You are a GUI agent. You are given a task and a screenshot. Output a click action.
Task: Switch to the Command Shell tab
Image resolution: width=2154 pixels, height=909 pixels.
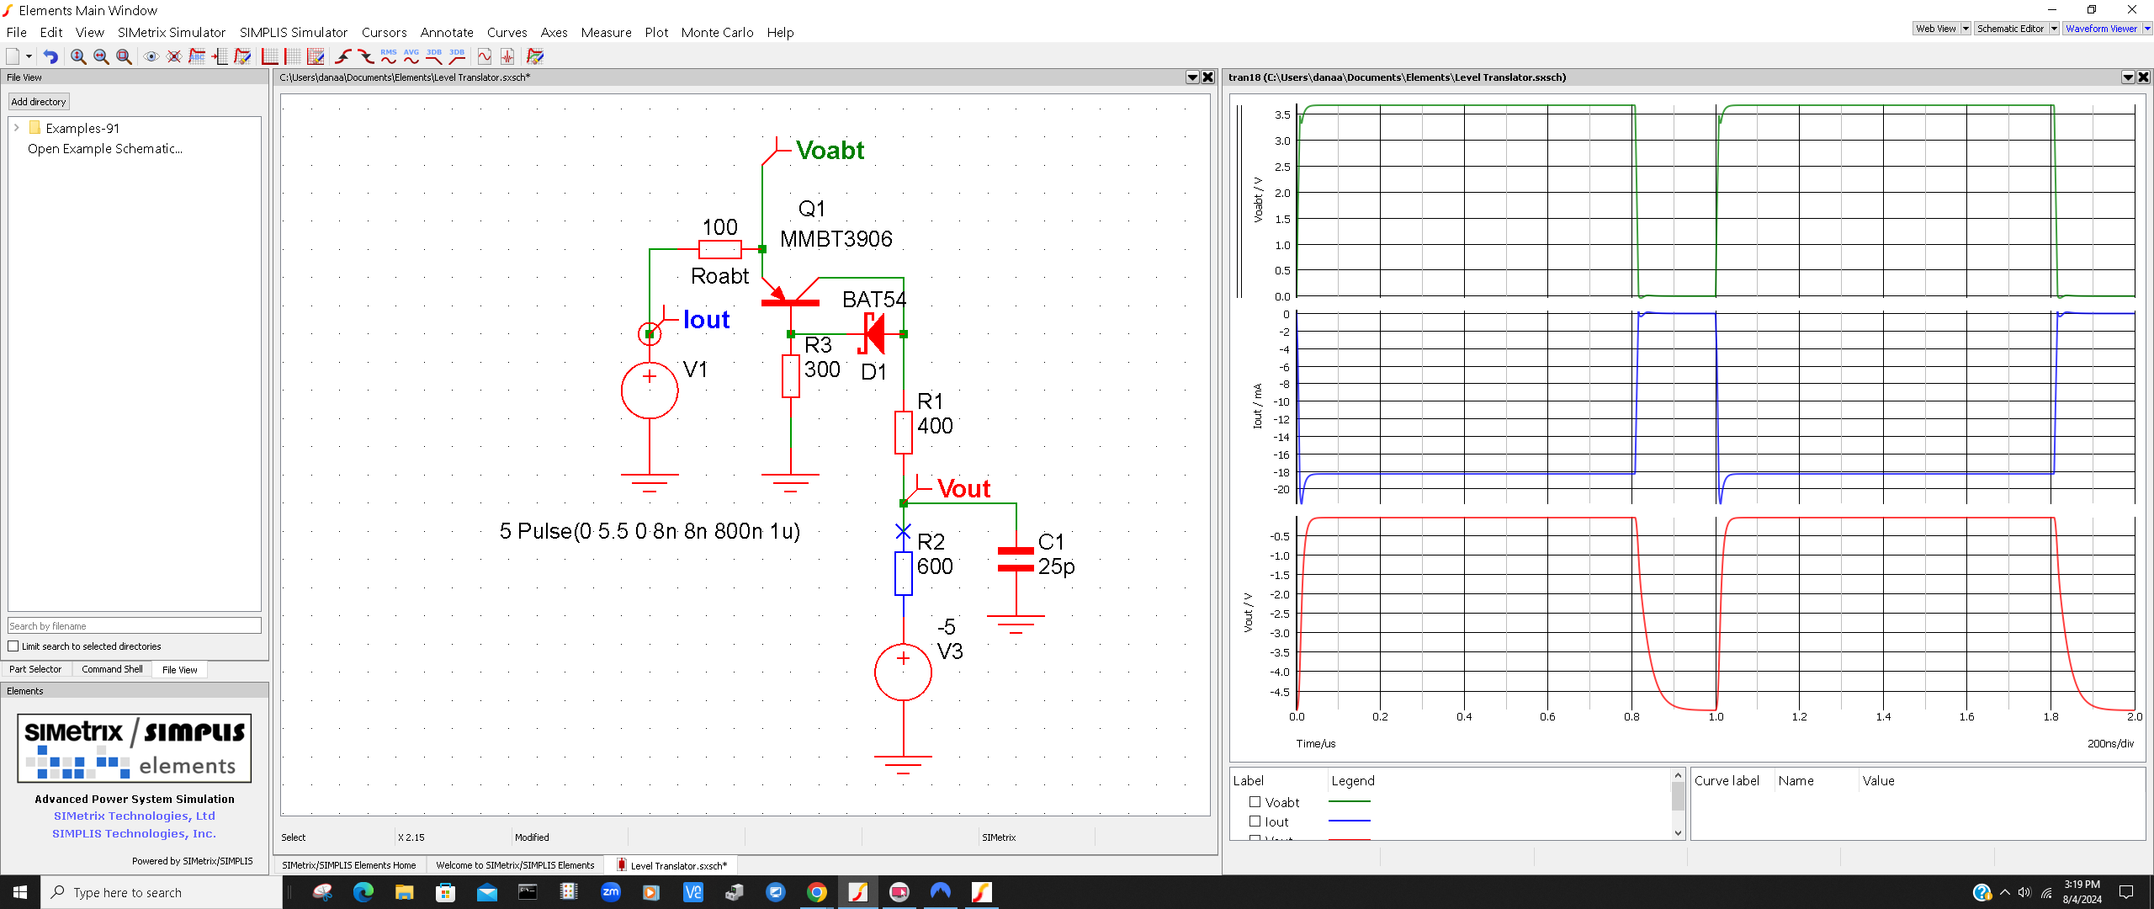click(112, 669)
